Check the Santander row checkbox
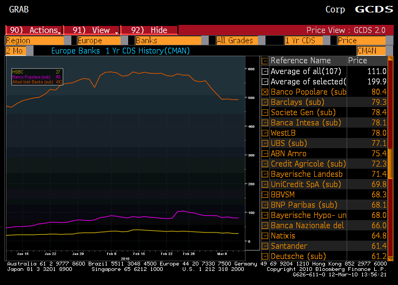This screenshot has width=398, height=285. pyautogui.click(x=265, y=246)
